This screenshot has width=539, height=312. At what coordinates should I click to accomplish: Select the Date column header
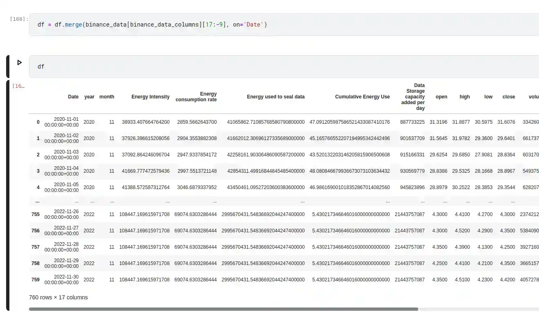coord(73,97)
